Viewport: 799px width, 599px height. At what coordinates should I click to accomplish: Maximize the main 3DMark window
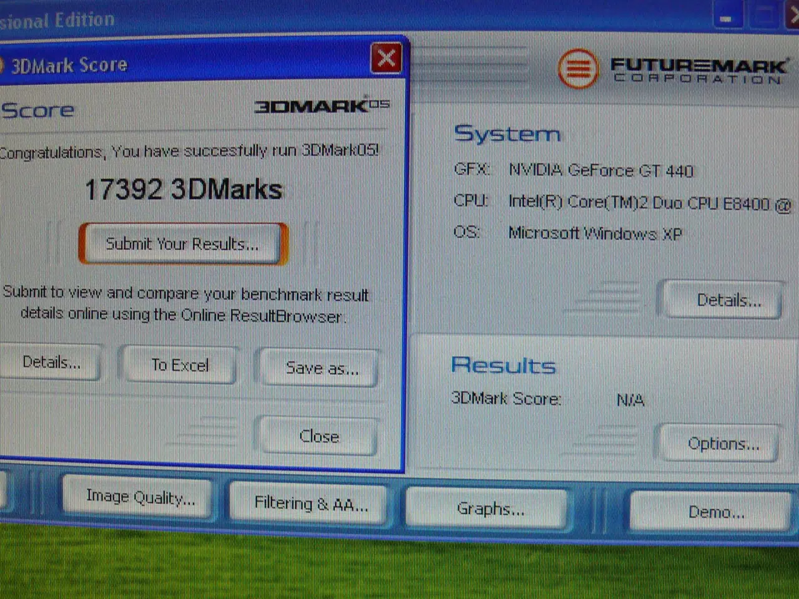(x=764, y=17)
